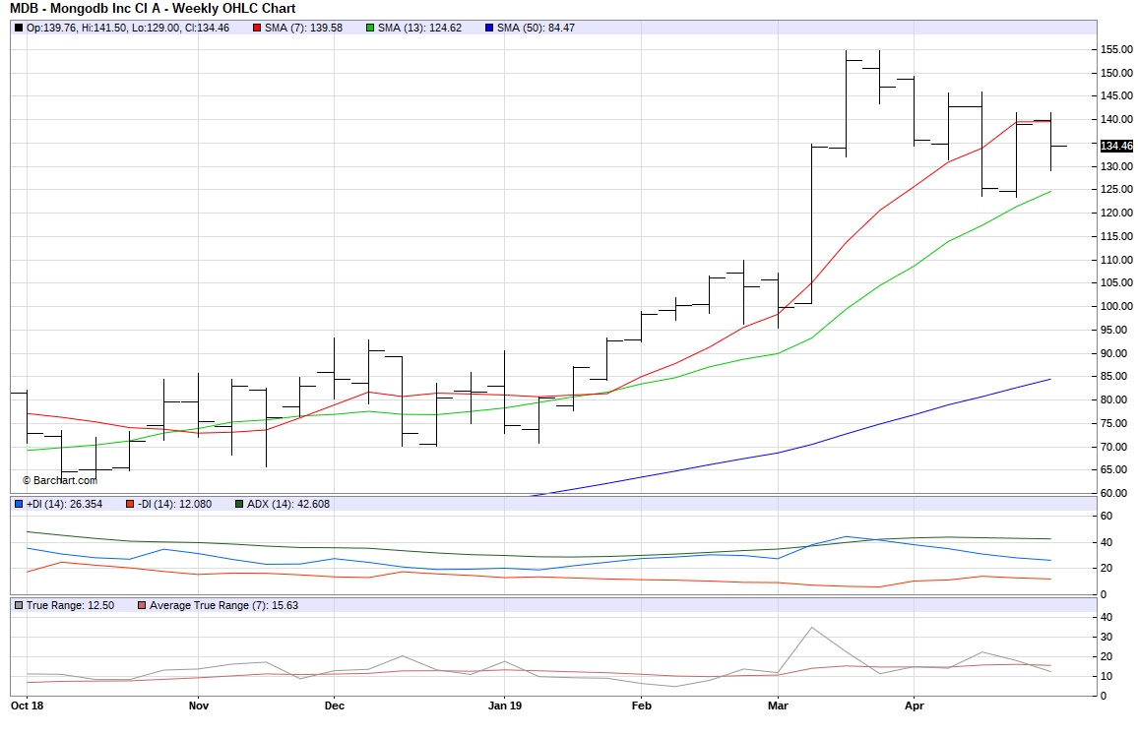Click the True Range: 12.50 label
Screen dimensions: 1138x736
(x=70, y=605)
